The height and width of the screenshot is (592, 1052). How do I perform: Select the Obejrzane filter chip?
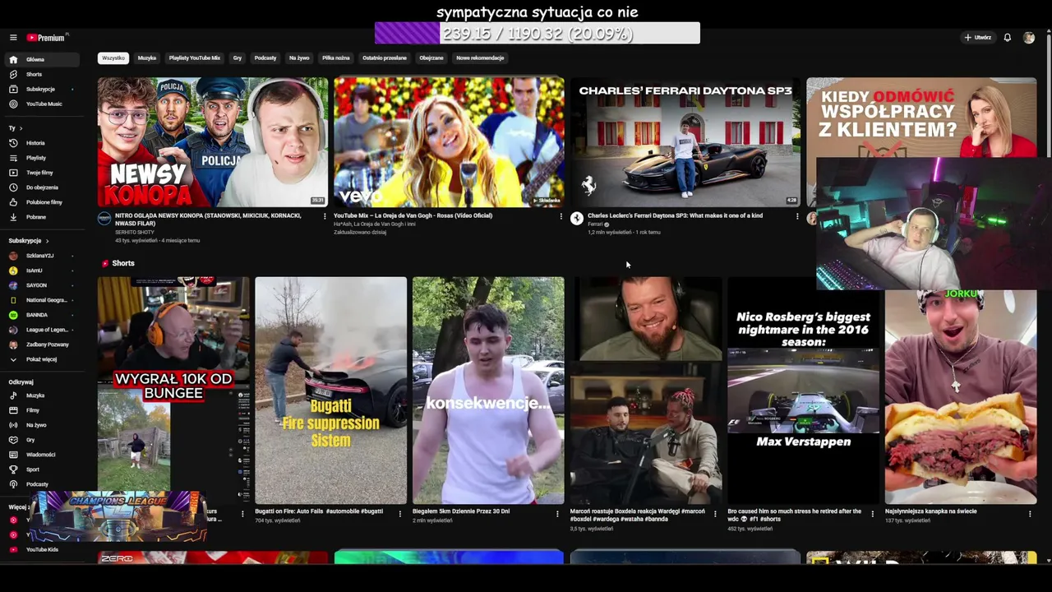click(x=431, y=58)
